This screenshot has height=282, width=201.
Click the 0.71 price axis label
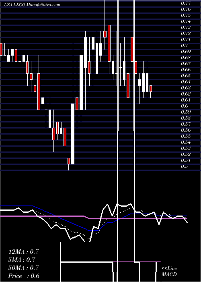(x=185, y=39)
